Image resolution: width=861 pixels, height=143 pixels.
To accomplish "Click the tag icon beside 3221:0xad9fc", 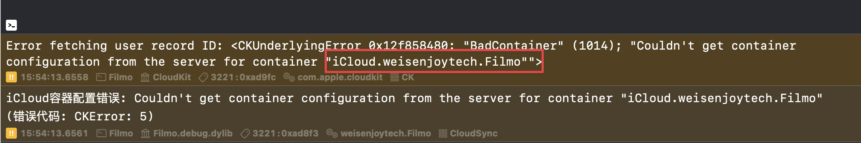I will pos(203,77).
